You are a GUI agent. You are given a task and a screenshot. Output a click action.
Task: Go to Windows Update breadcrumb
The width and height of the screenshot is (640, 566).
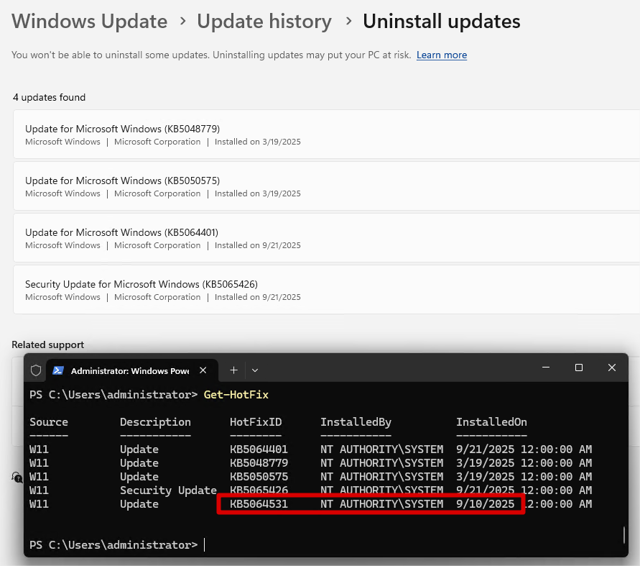pyautogui.click(x=90, y=22)
